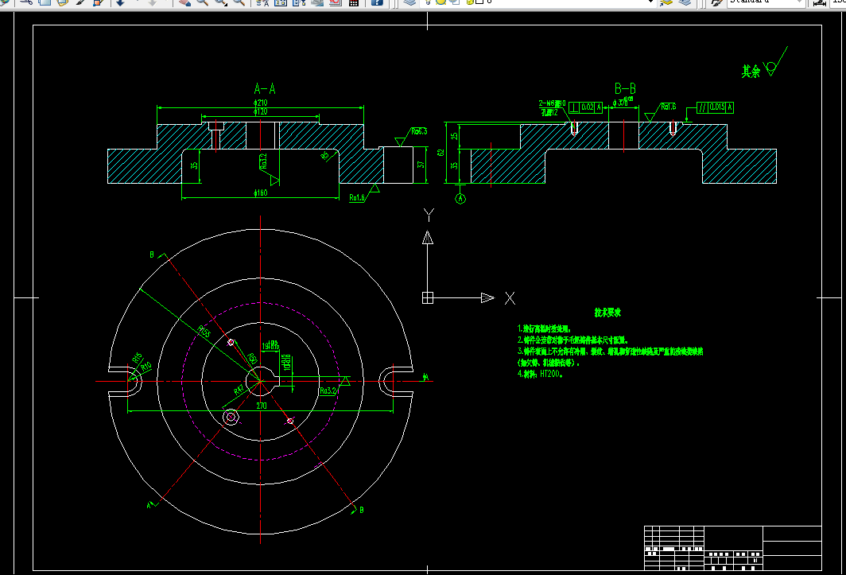Click the R10 slot radius dimension
The width and height of the screenshot is (846, 575).
(146, 367)
